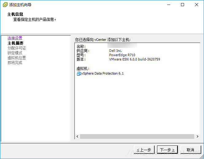Select the 即将完成 wizard step
This screenshot has width=204, height=159.
pos(15,63)
